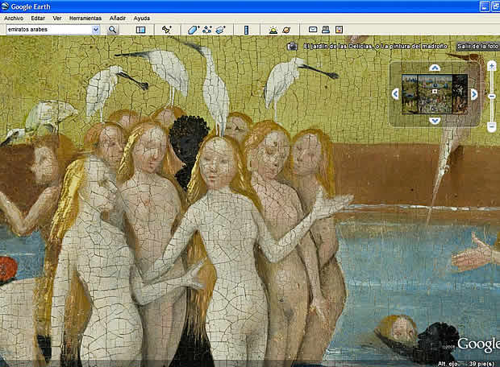Click the add path tool icon
This screenshot has height=367, width=500.
click(206, 30)
